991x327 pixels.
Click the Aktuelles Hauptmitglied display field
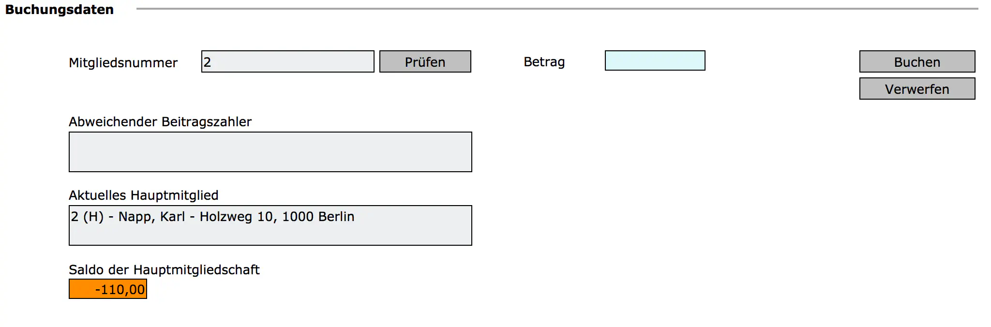[270, 224]
